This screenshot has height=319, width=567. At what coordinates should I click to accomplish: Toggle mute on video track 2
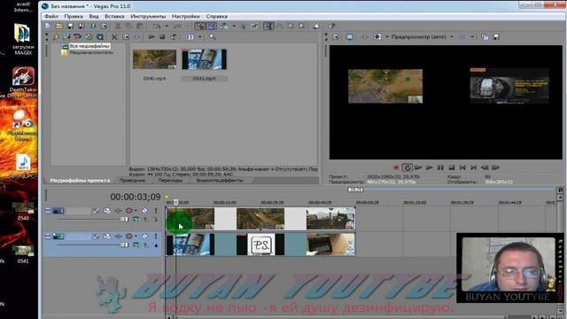pyautogui.click(x=144, y=237)
